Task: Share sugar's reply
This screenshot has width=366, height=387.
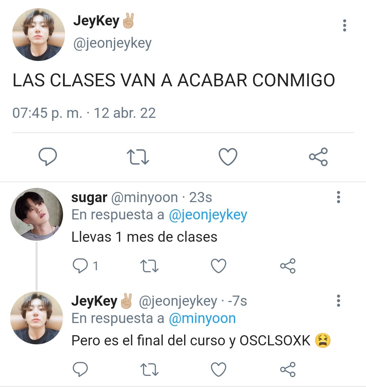Action: [x=288, y=266]
